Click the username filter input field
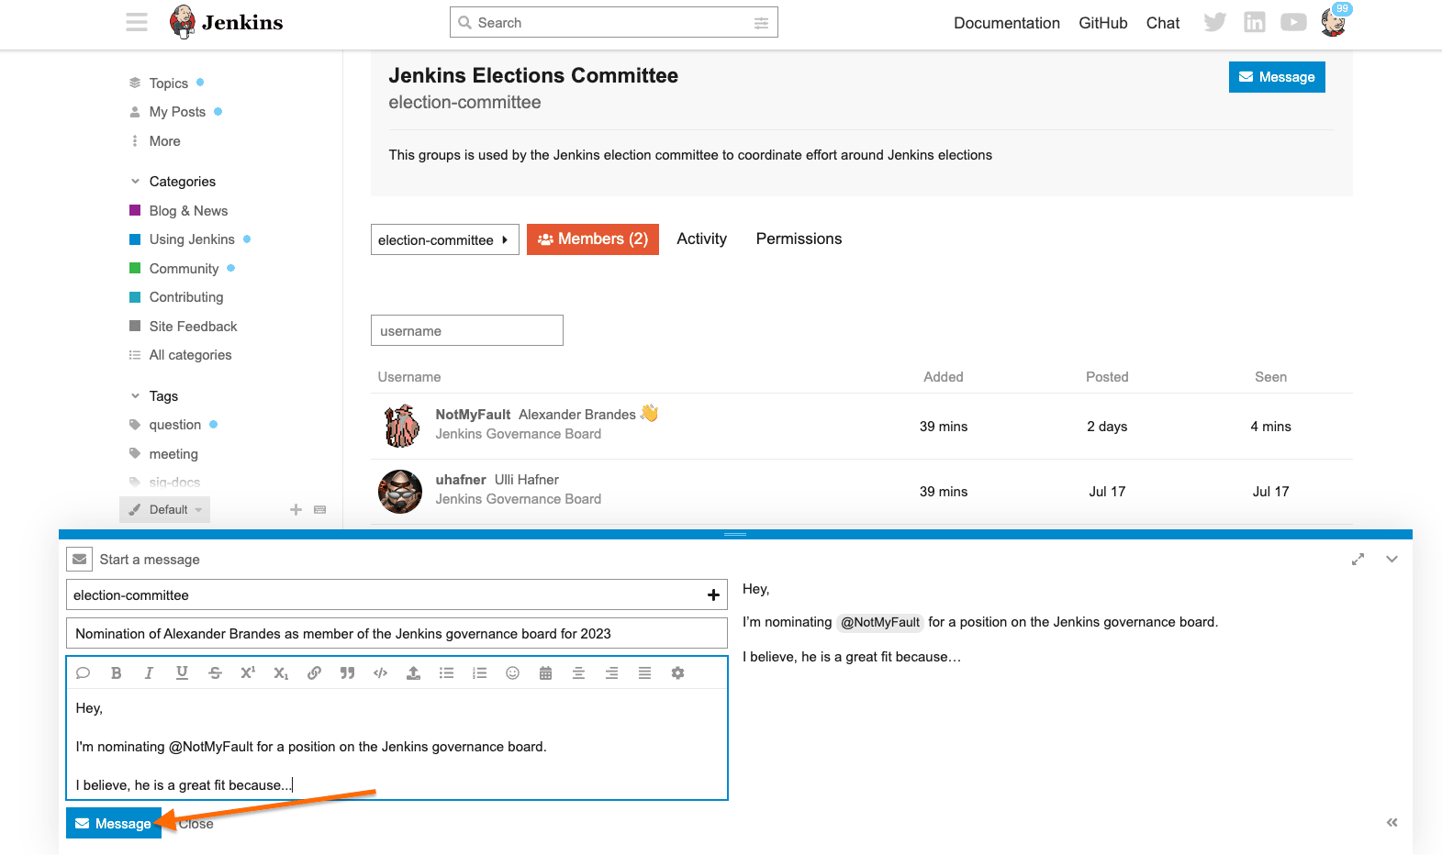Screen dimensions: 1442x855 (x=466, y=330)
